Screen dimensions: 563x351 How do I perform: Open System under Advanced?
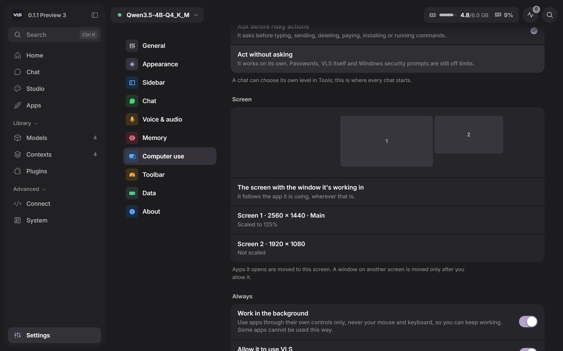point(55,220)
